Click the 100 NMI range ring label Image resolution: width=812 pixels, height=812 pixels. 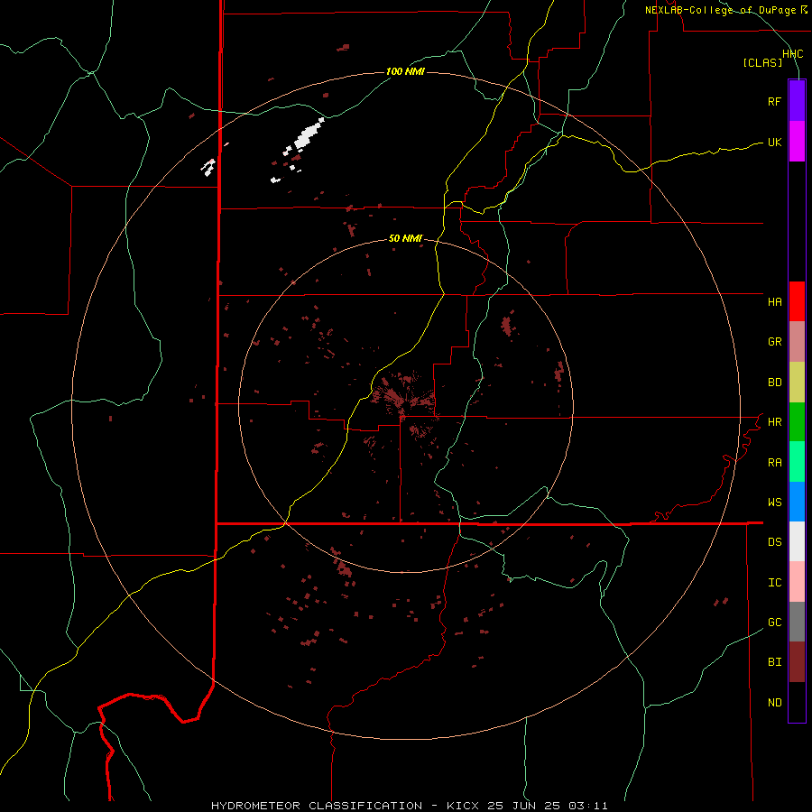pos(405,71)
